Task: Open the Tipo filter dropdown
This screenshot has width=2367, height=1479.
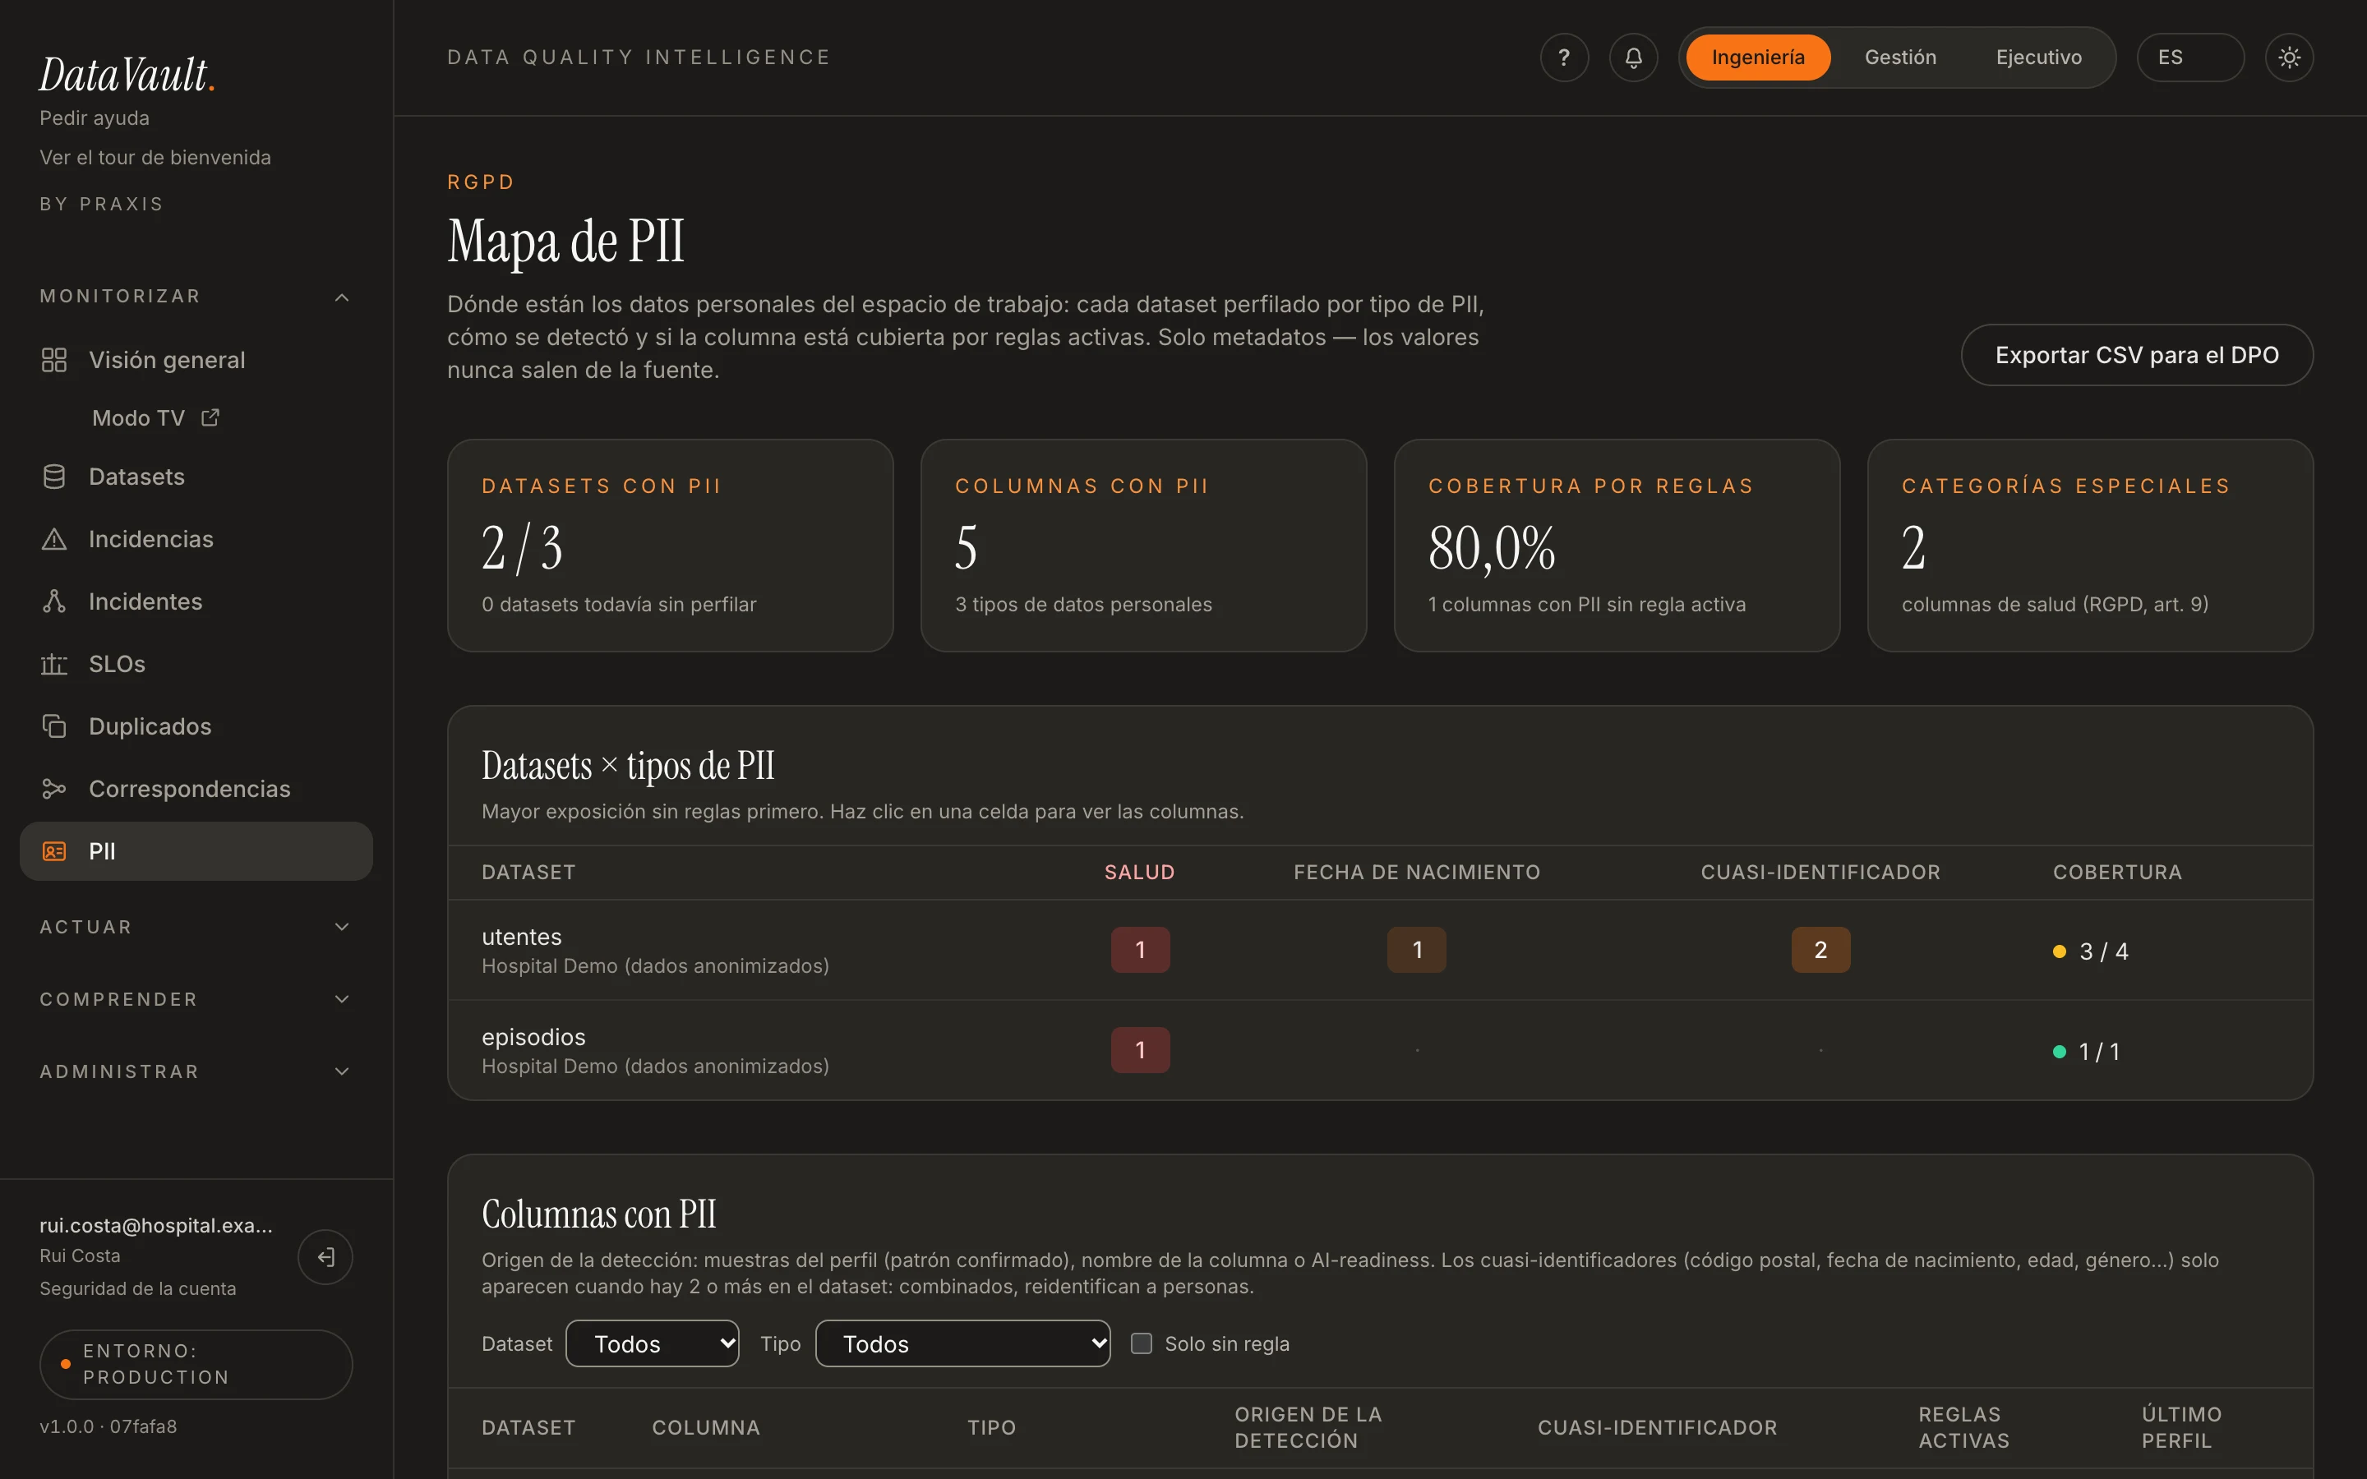Action: 962,1343
